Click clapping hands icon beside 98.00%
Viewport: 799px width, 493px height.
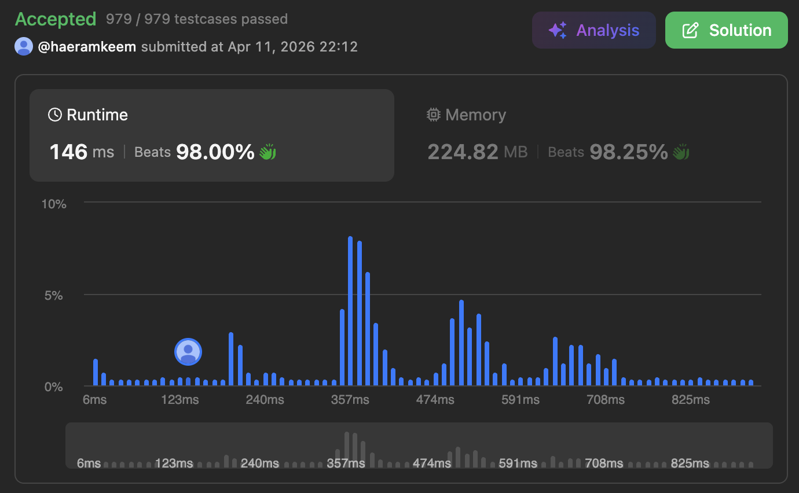(267, 152)
